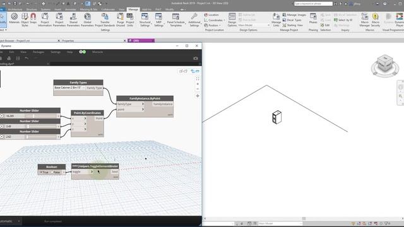Open the Family Types selection dropdown
Screen dimensions: 404x227
(x=69, y=88)
